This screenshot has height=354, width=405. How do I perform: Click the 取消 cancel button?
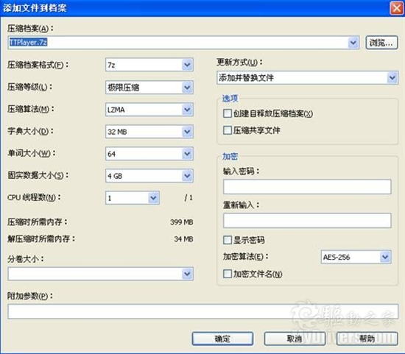click(295, 339)
